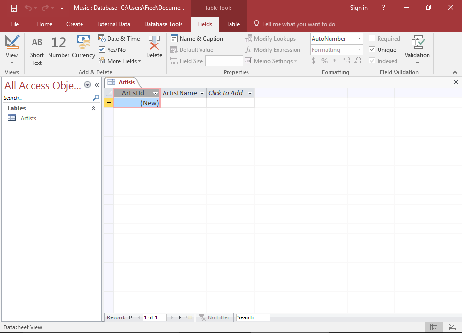Open All Access Objects menu arrow
The image size is (462, 333).
pyautogui.click(x=87, y=85)
